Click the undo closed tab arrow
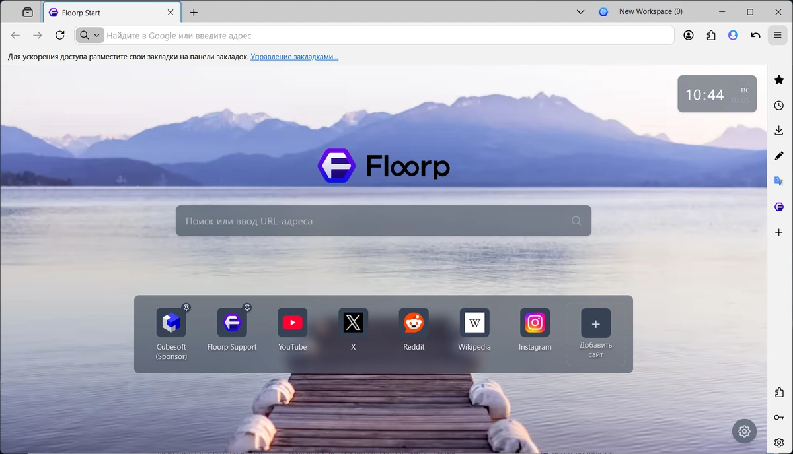The height and width of the screenshot is (454, 793). point(755,35)
